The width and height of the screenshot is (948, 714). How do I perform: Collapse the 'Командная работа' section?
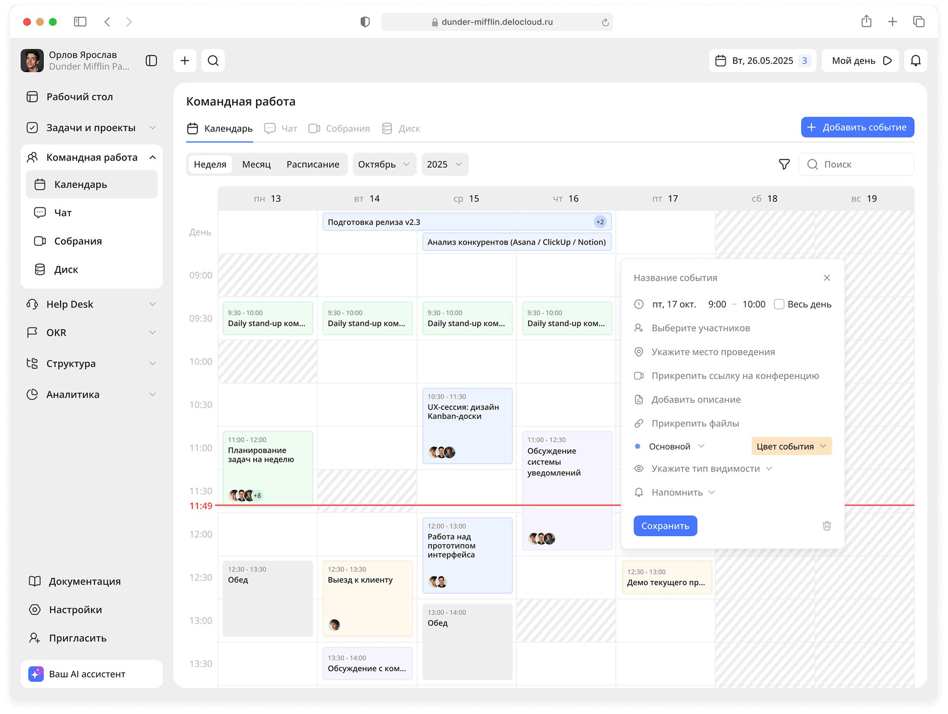point(152,157)
